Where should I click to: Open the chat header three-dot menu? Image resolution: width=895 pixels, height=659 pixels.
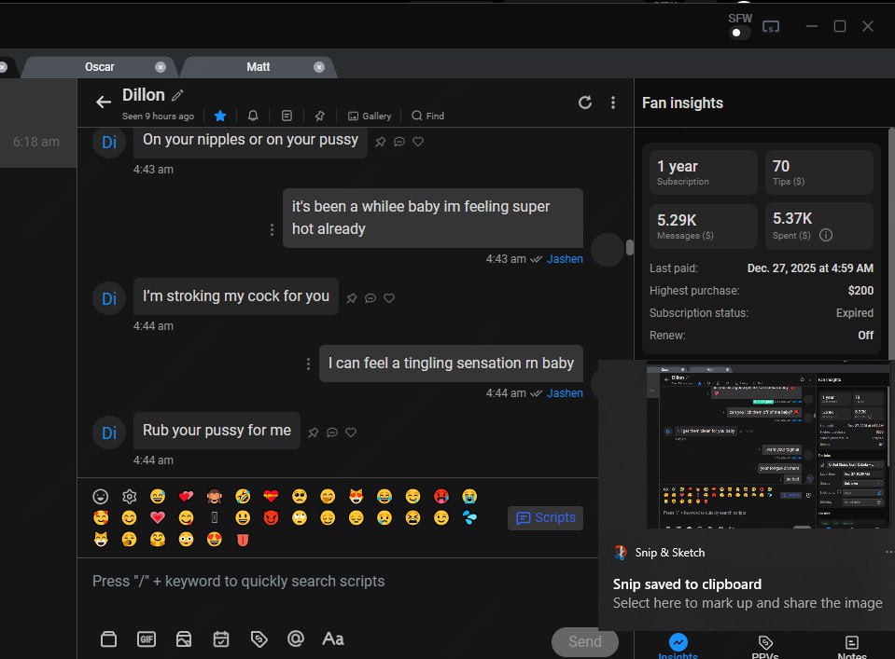coord(613,103)
